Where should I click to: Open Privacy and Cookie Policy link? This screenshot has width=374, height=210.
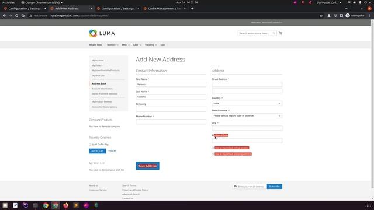pyautogui.click(x=135, y=190)
